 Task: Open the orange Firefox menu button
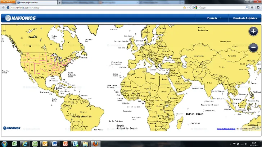[8, 2]
